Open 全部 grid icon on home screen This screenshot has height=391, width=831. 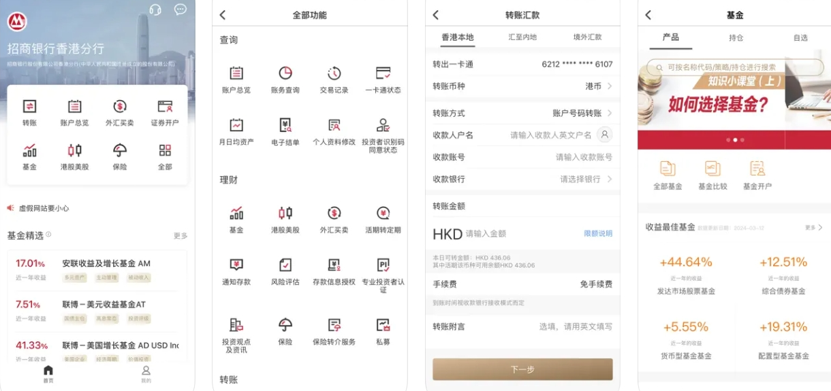(x=165, y=157)
